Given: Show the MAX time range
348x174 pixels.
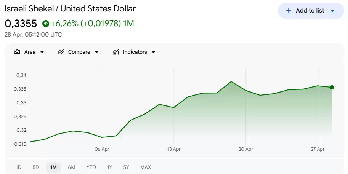Looking at the screenshot, I should 146,167.
